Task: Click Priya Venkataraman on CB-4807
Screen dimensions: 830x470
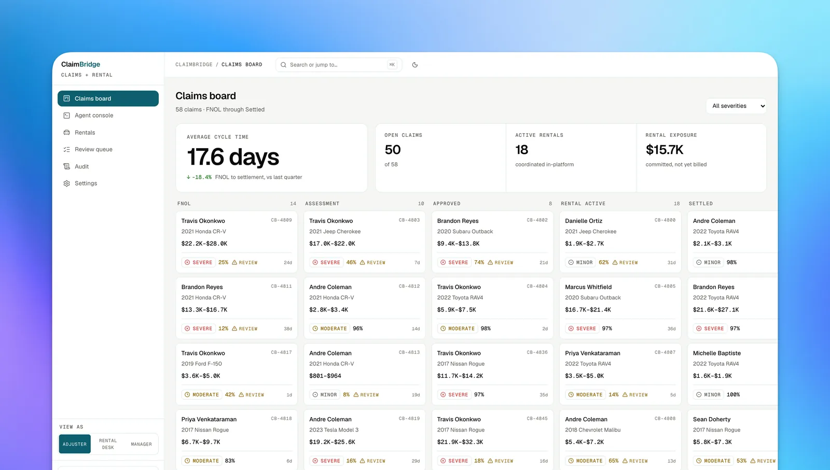Action: [592, 353]
